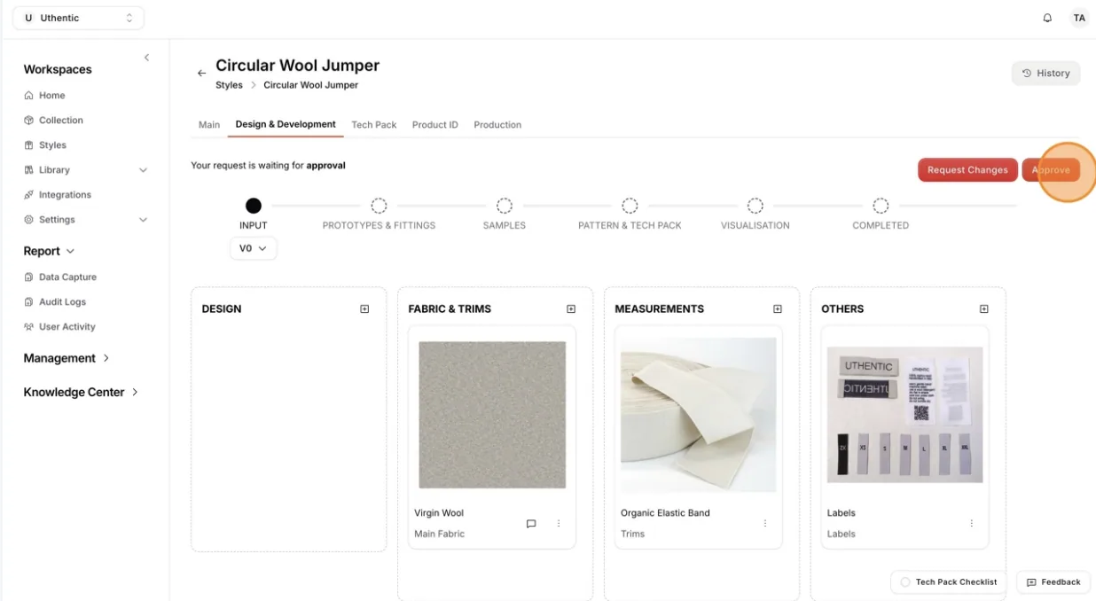Image resolution: width=1096 pixels, height=601 pixels.
Task: Select the INPUT stage marker
Action: [254, 206]
